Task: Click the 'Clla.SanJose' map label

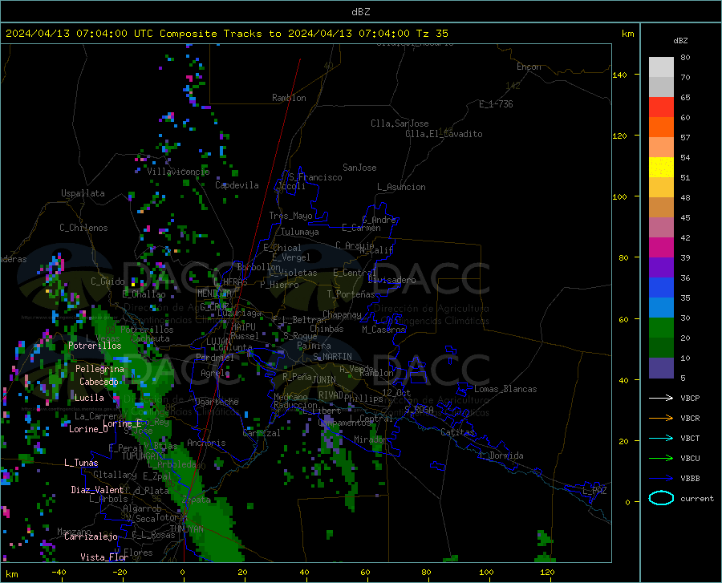Action: point(400,123)
